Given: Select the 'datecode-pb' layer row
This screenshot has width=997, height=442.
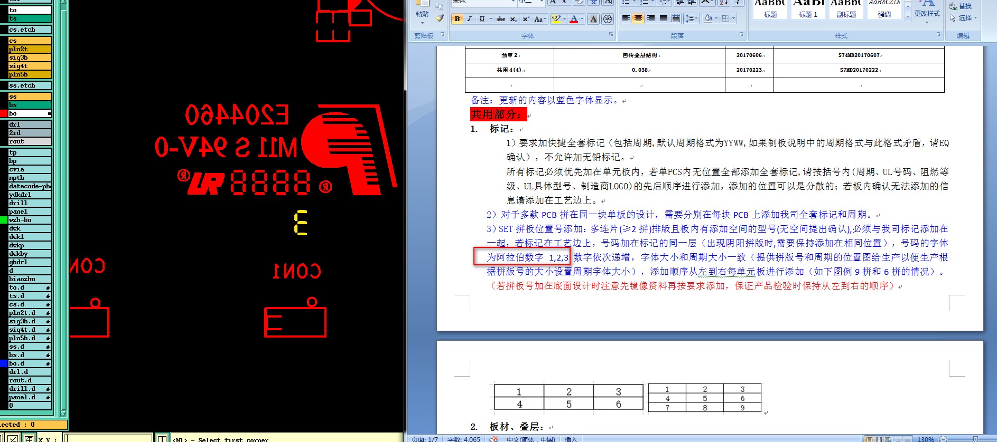Looking at the screenshot, I should click(30, 186).
